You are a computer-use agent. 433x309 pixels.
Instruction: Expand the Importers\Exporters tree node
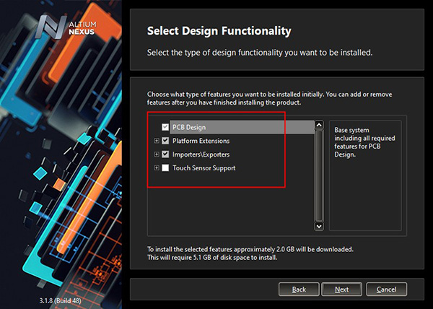157,154
